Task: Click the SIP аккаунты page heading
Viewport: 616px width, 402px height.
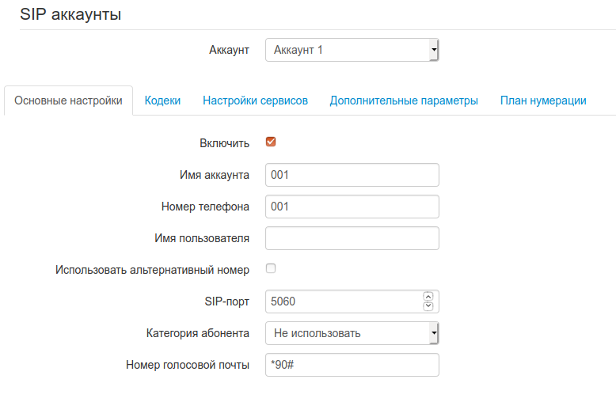Action: (x=70, y=15)
